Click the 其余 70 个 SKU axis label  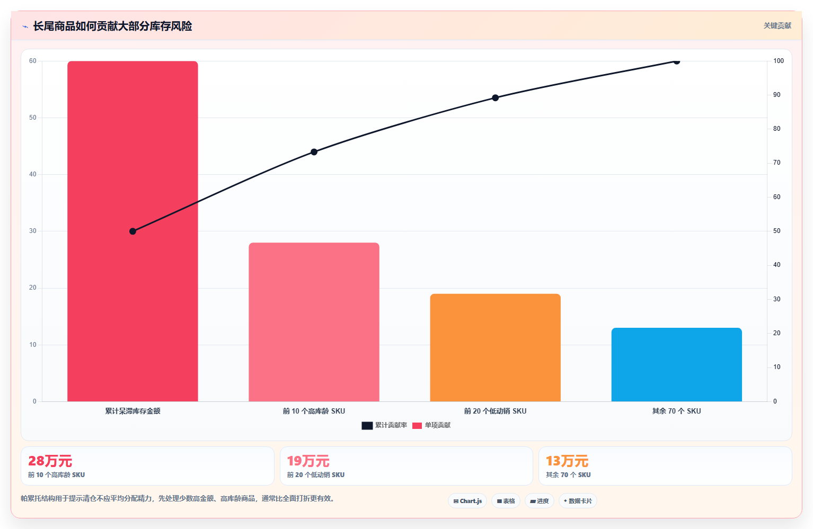point(676,411)
